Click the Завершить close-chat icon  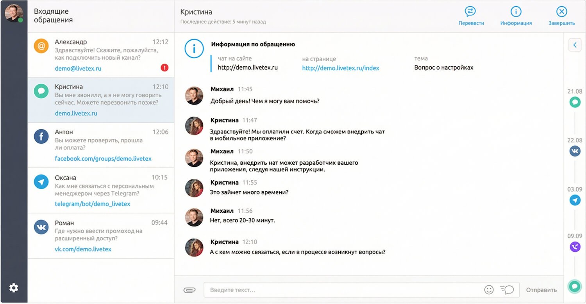pyautogui.click(x=561, y=11)
